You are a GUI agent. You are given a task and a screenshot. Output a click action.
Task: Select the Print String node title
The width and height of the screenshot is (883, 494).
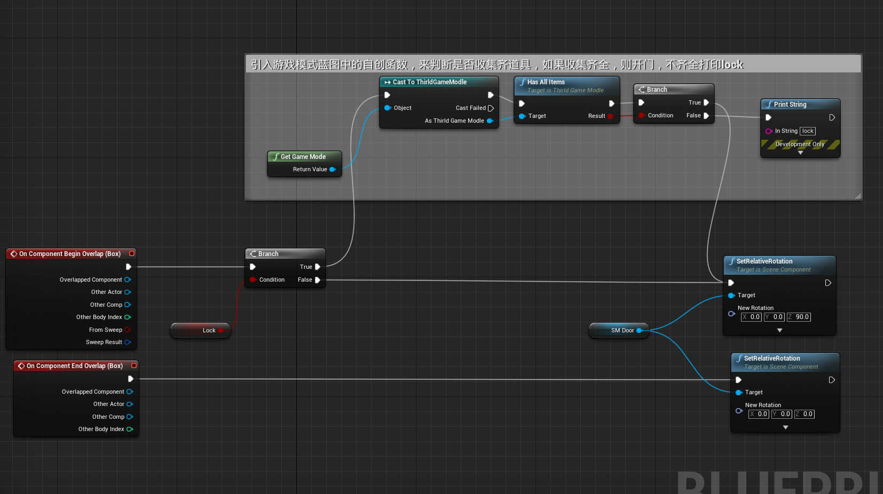point(790,105)
